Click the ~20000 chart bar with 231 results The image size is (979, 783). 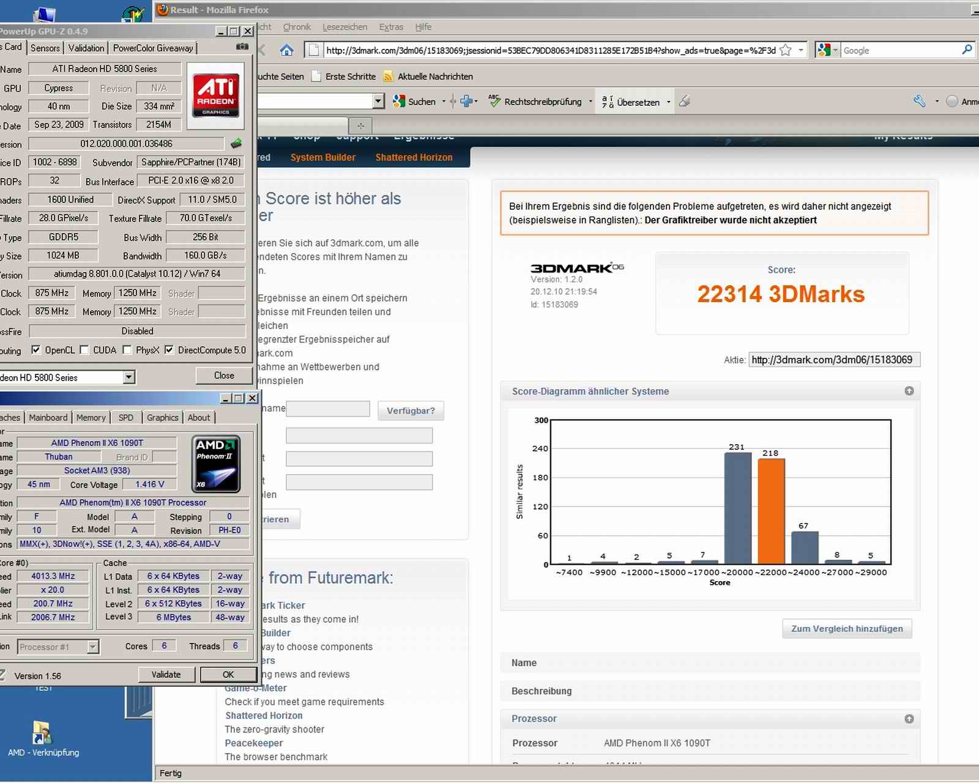point(737,508)
